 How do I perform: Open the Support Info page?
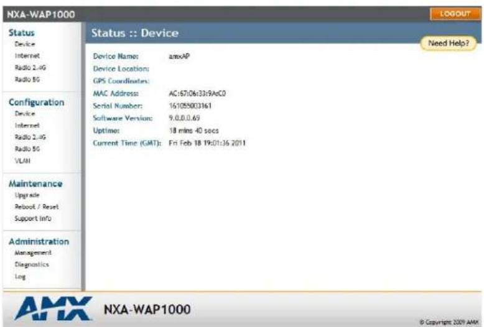click(33, 218)
